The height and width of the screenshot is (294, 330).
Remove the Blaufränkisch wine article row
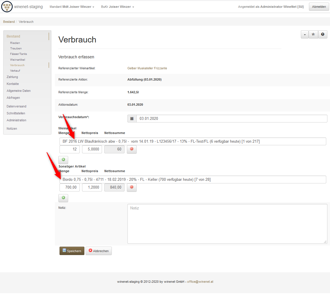[132, 149]
